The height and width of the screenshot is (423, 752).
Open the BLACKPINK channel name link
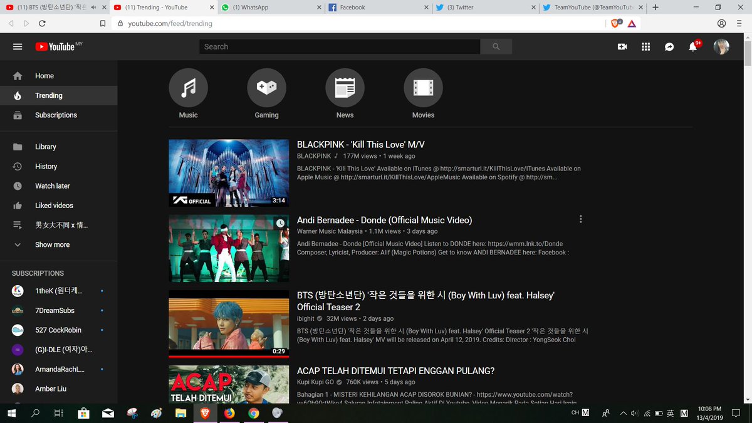coord(314,156)
